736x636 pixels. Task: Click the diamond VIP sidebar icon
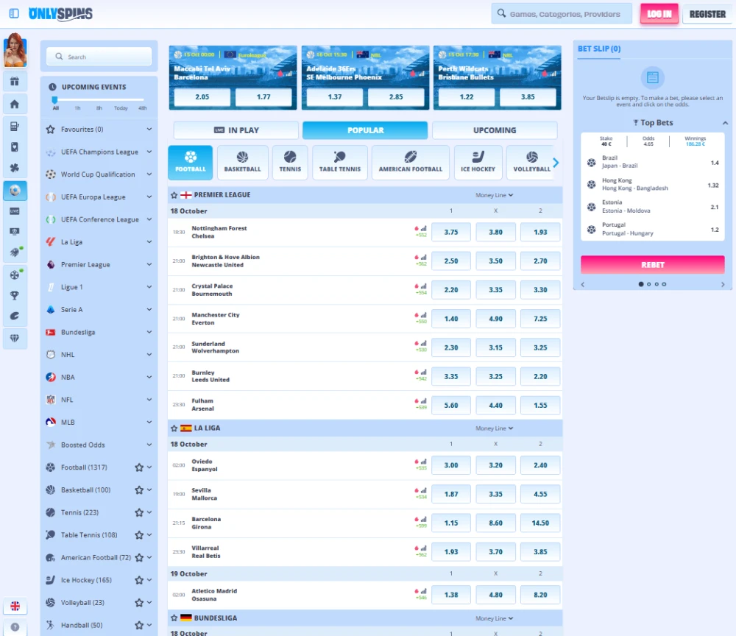15,338
